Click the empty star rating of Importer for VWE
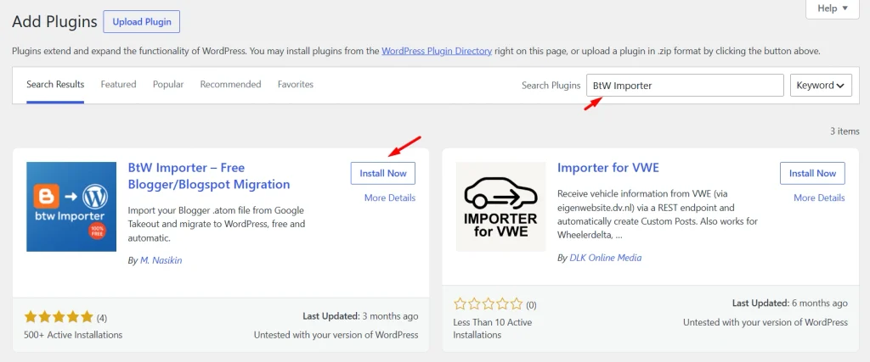 click(x=489, y=304)
